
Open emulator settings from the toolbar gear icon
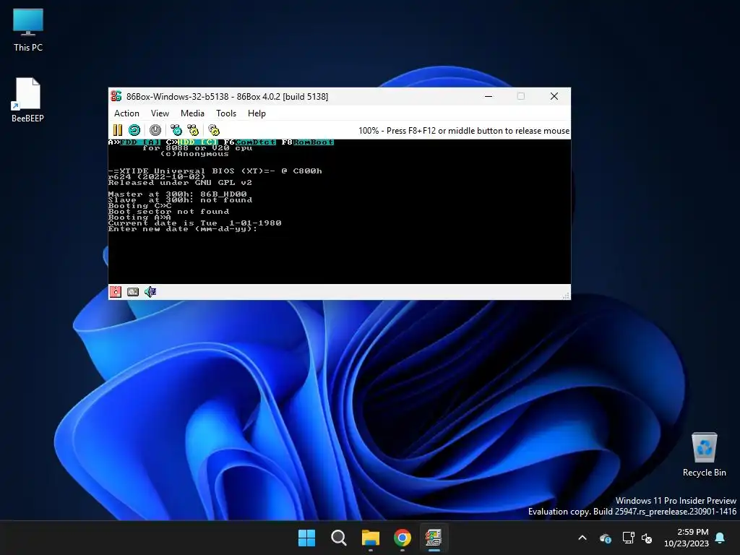point(214,130)
